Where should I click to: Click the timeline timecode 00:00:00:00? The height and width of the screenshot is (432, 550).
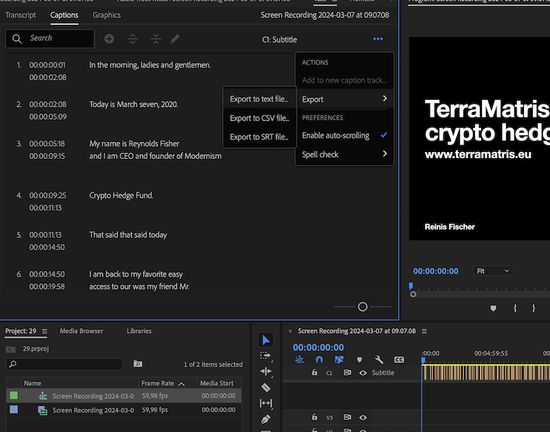(318, 347)
